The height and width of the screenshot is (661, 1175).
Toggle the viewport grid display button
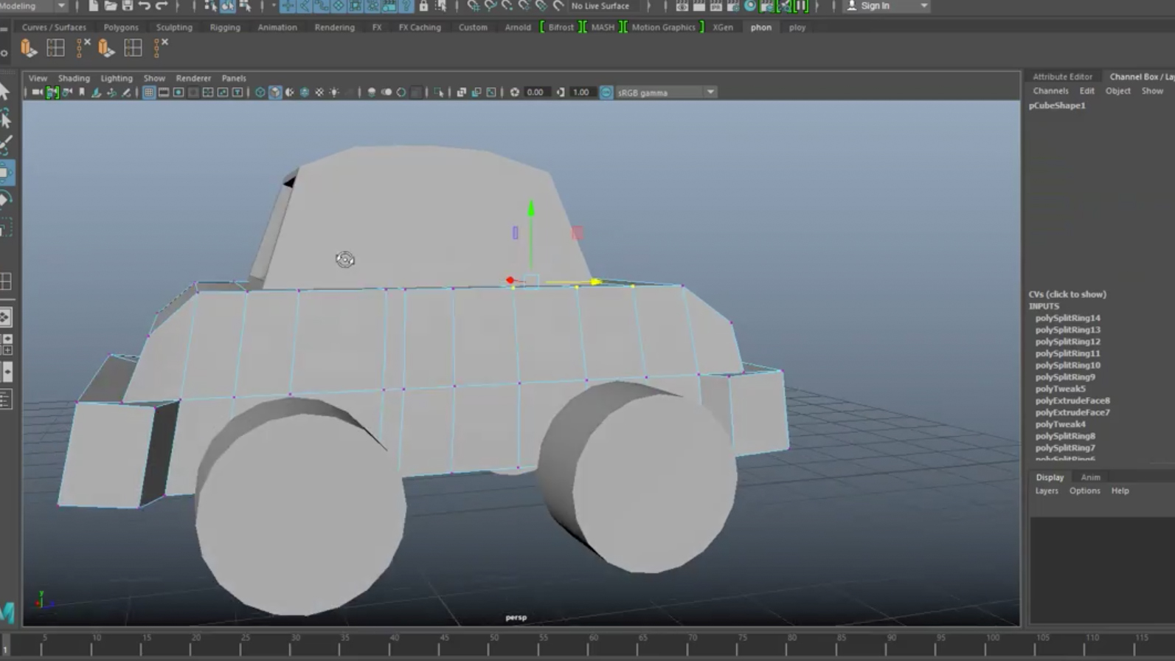tap(149, 92)
